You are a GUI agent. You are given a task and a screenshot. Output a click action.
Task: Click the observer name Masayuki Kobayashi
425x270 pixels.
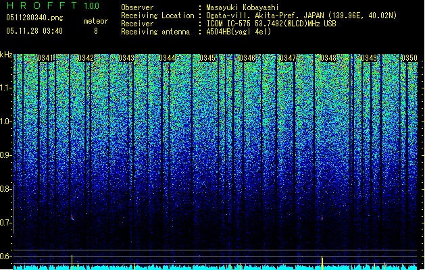243,7
